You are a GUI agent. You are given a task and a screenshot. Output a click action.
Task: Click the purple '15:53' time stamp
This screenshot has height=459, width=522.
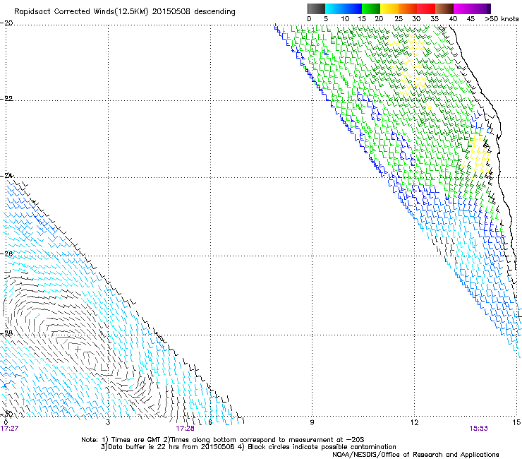[x=479, y=429]
